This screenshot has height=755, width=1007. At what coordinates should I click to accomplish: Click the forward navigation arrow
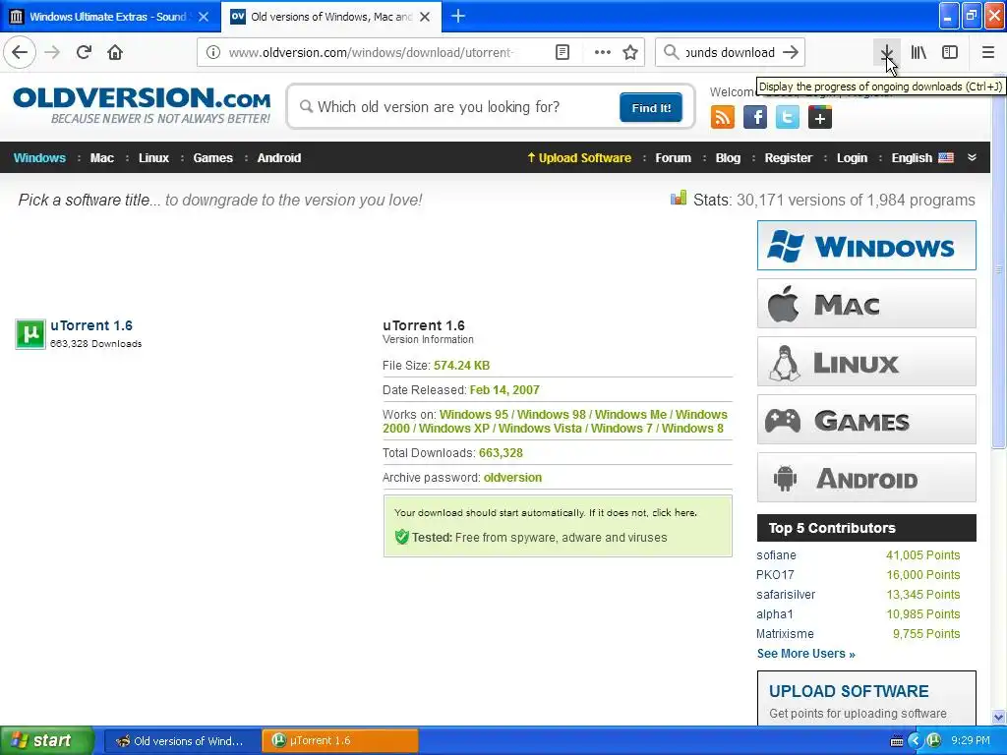(52, 53)
